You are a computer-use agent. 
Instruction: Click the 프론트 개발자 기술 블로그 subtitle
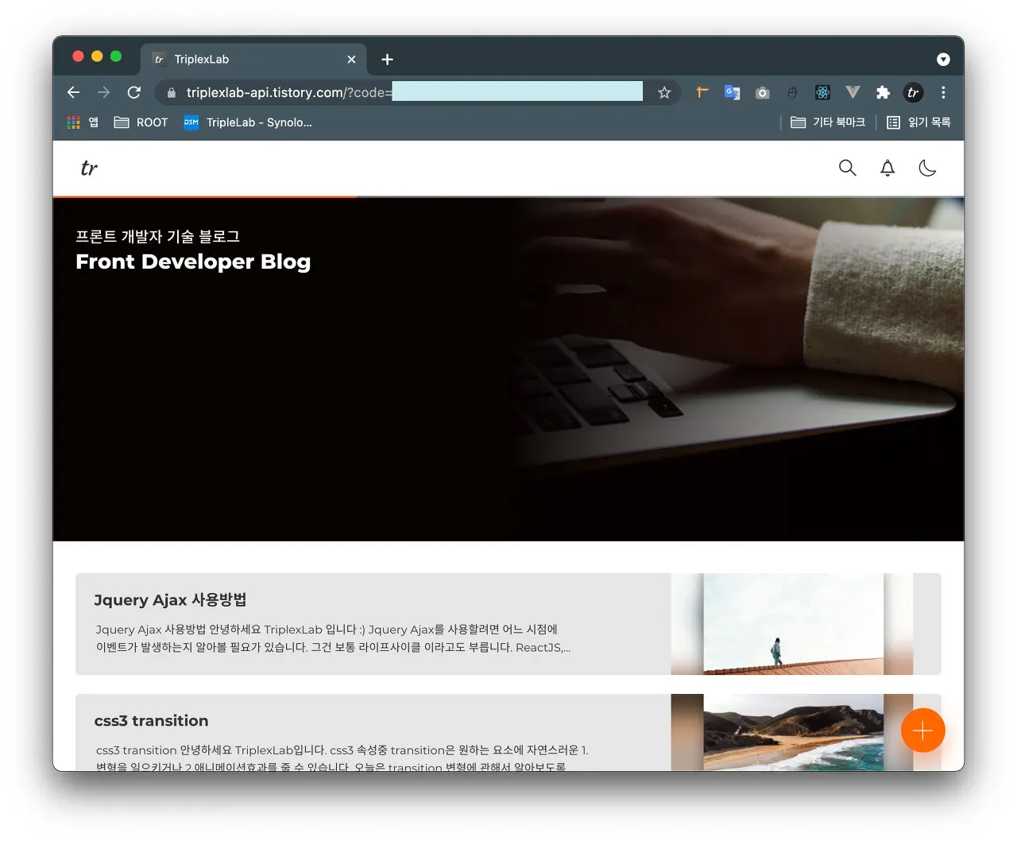coord(157,236)
